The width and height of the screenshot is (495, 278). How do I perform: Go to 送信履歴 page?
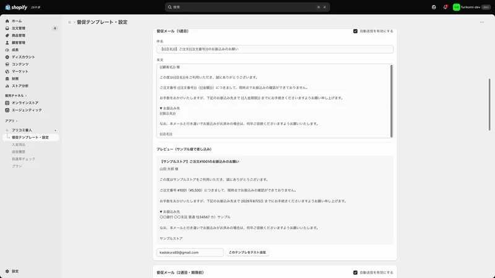[x=19, y=152]
